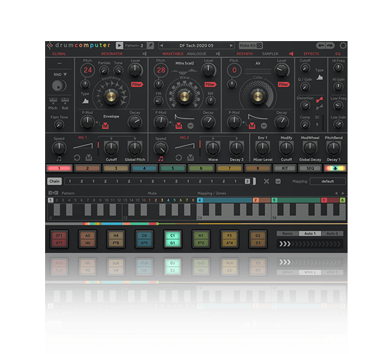Click the rainbow down-arrow button

(335, 168)
